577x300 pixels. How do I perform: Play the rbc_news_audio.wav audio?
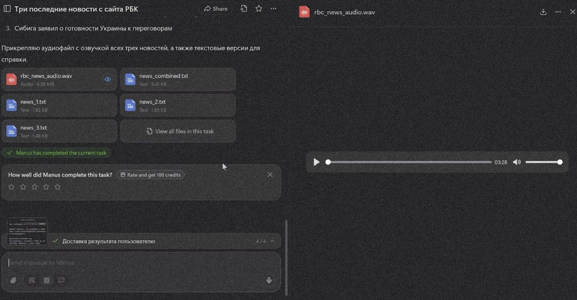tap(316, 162)
